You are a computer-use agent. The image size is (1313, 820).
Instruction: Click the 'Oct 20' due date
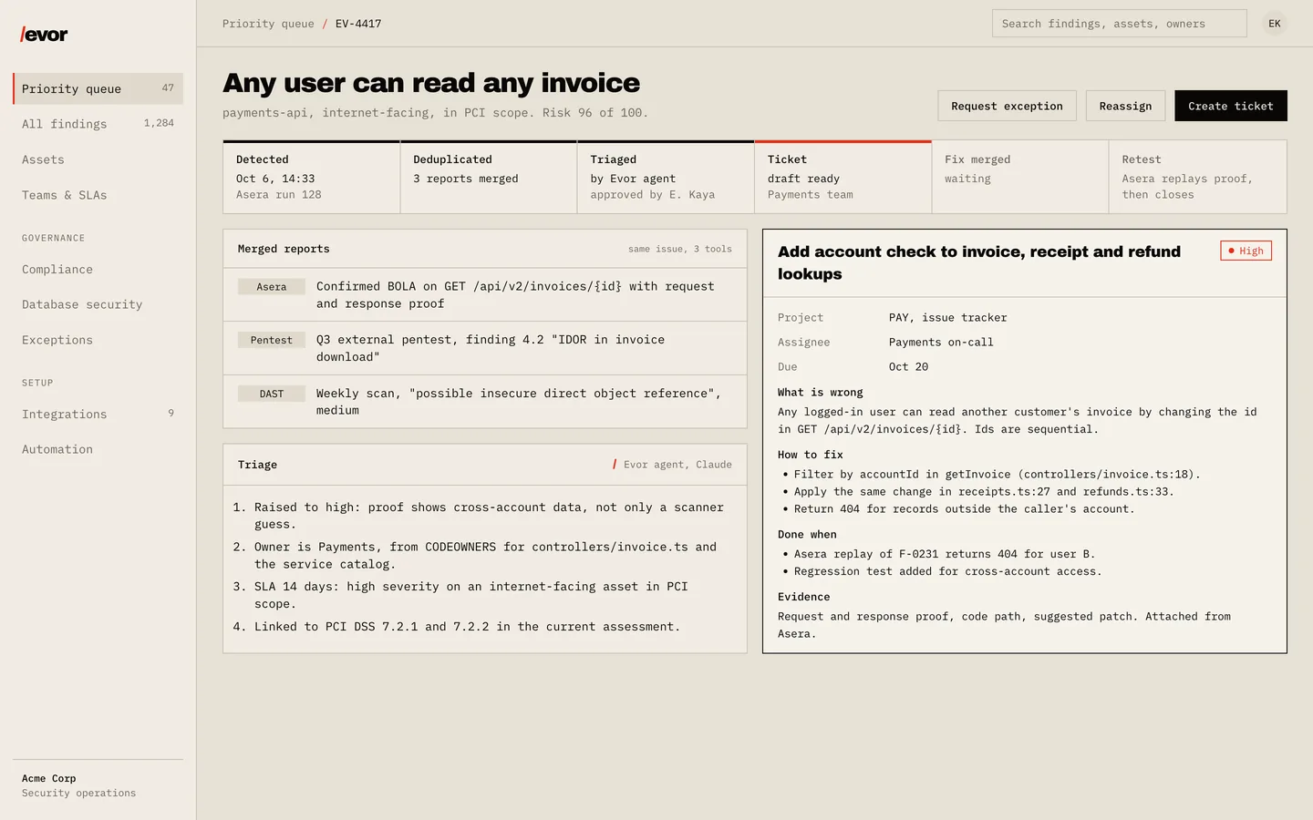pyautogui.click(x=908, y=367)
